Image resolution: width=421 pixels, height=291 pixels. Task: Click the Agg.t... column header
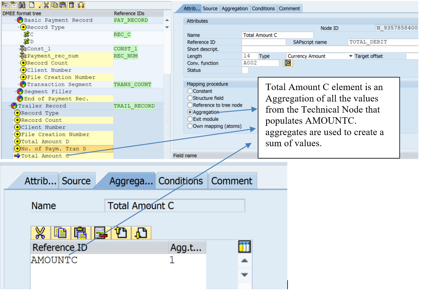(x=187, y=247)
